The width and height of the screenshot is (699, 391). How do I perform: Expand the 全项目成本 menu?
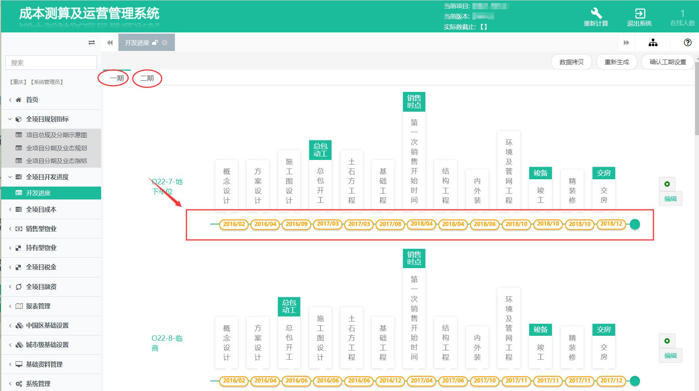coord(41,209)
